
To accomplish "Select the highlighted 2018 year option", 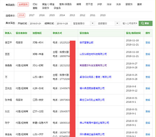I will [x=22, y=15].
